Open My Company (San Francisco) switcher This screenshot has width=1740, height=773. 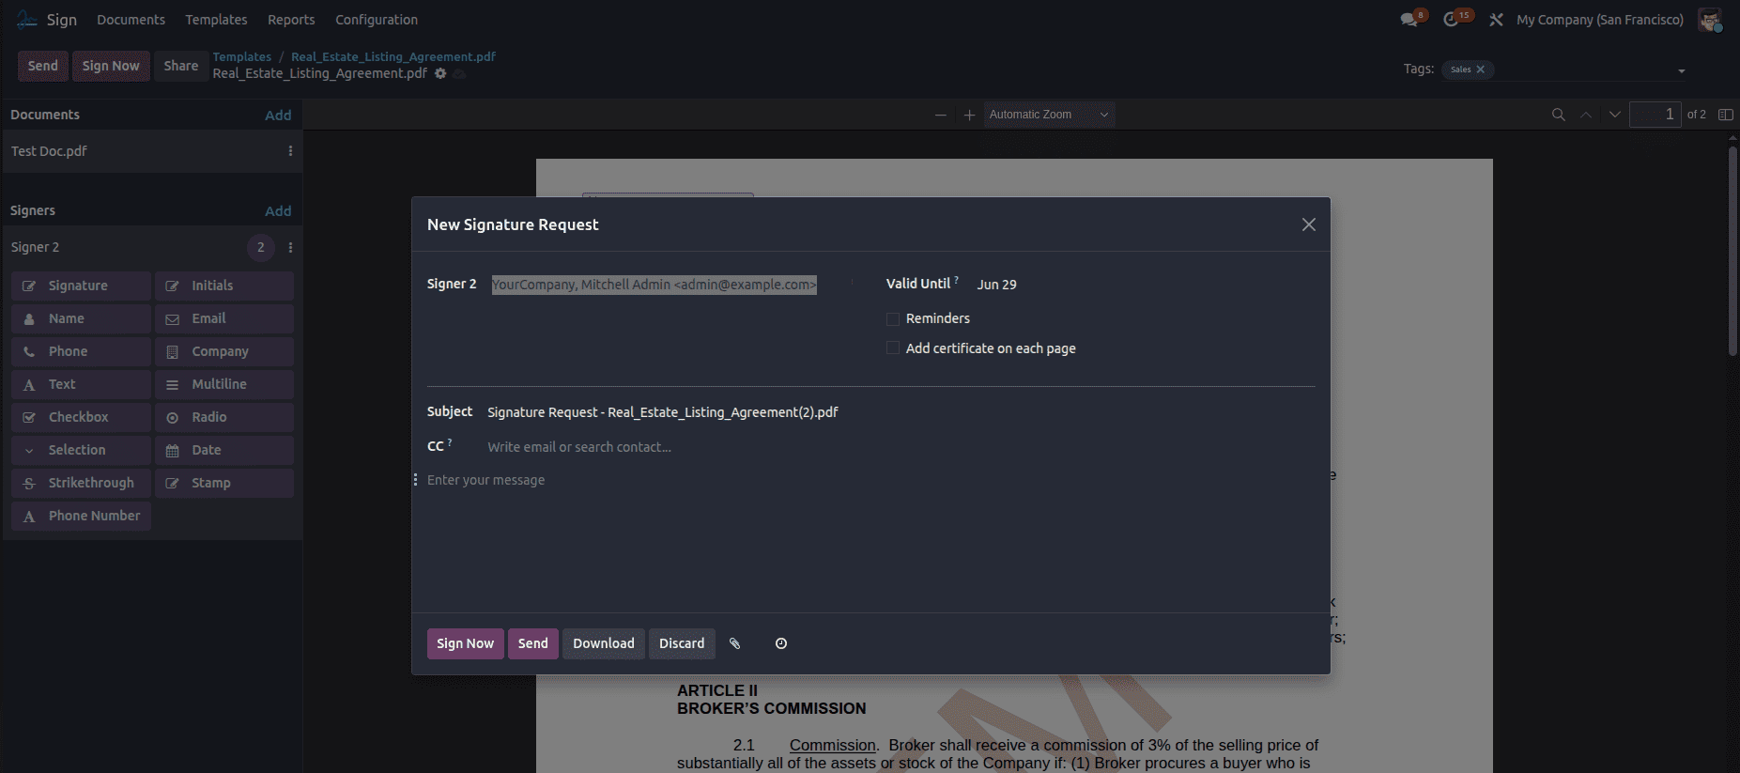click(x=1600, y=20)
